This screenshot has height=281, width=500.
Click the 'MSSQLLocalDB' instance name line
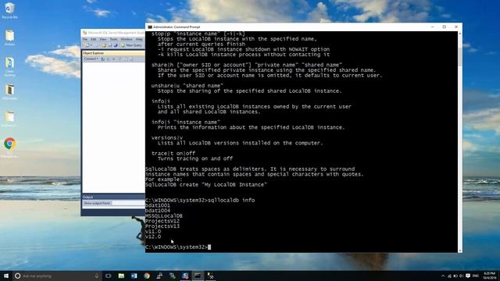pos(164,215)
